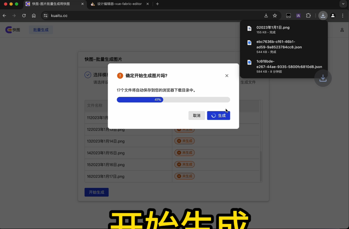Open the media/tab search icon in the toolbar
Image resolution: width=349 pixels, height=229 pixels.
pyautogui.click(x=288, y=15)
